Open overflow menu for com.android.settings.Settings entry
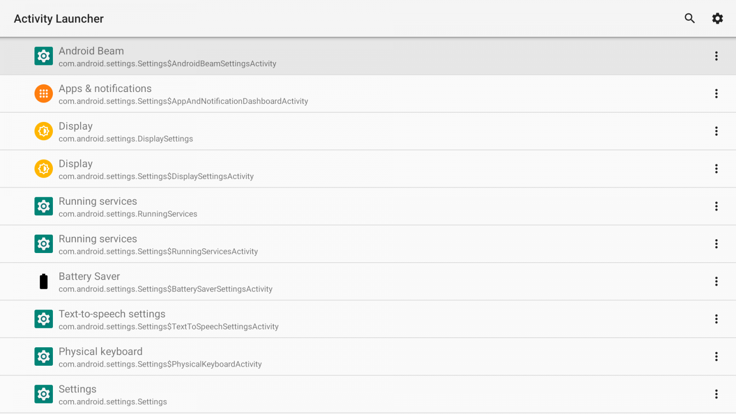 pos(716,394)
